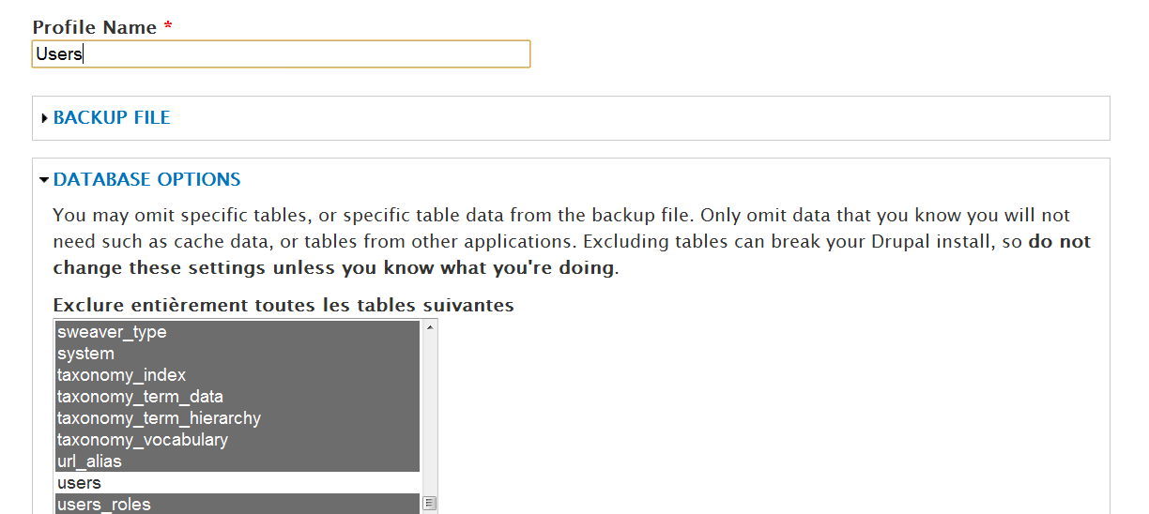Collapse the Database Options section triangle
The image size is (1149, 514).
point(44,180)
